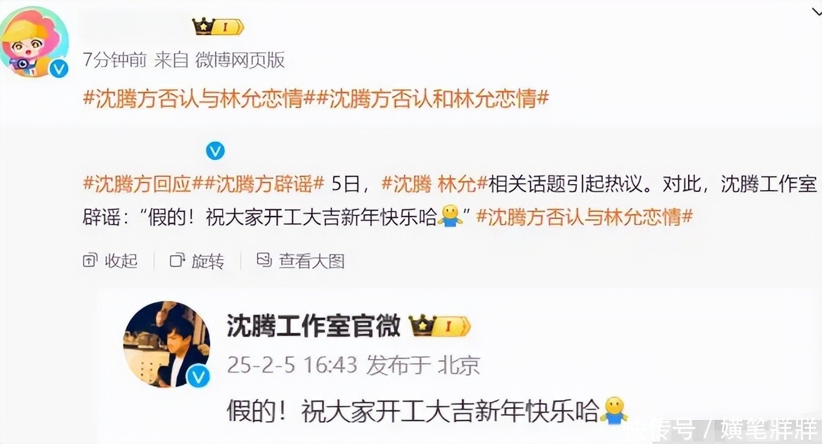This screenshot has height=444, width=822.
Task: Rotate image with 旋转 button
Action: (197, 261)
